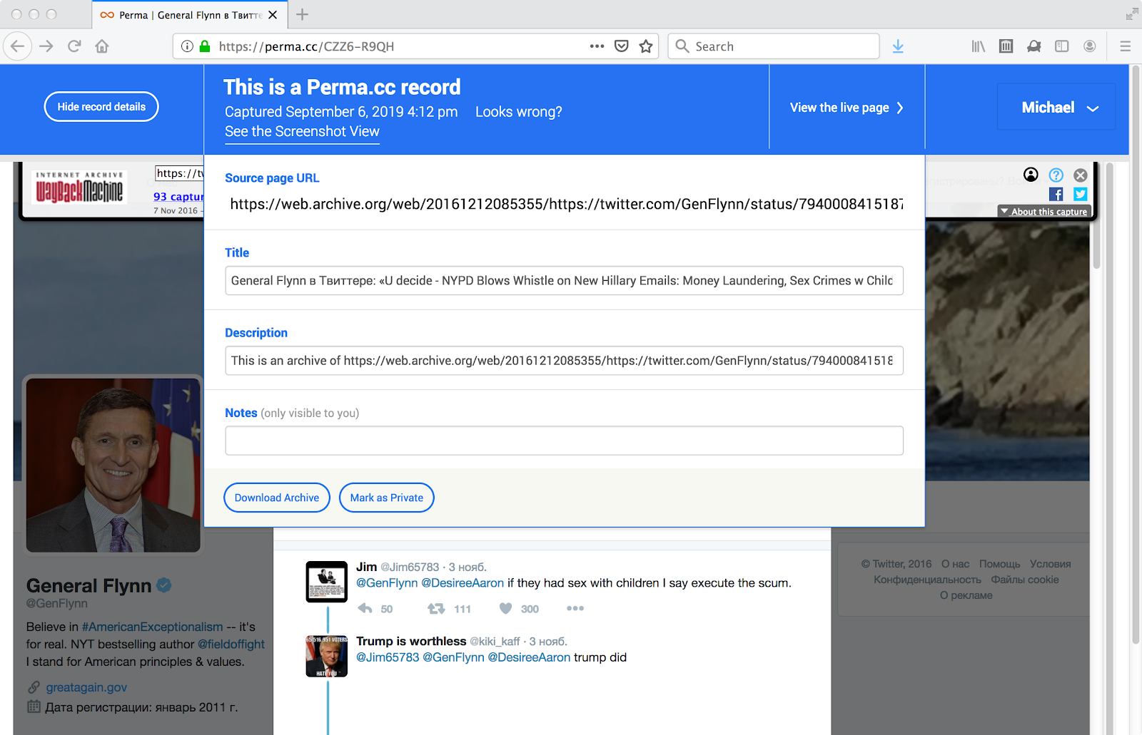Go back with the browser Back arrow
Image resolution: width=1142 pixels, height=735 pixels.
[18, 46]
